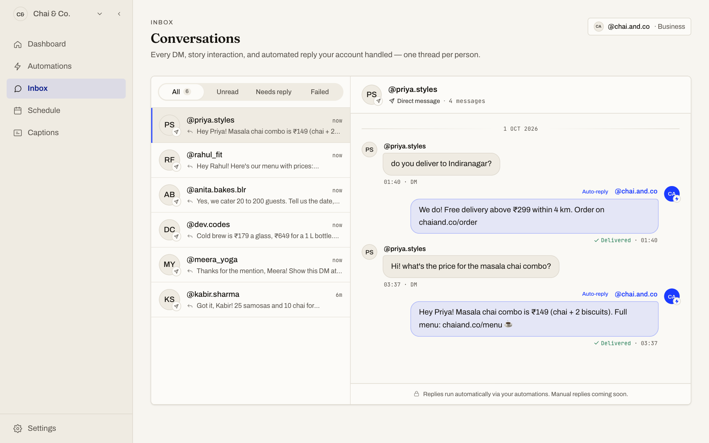This screenshot has width=709, height=443.
Task: Click the 'do you deliver to Indiranagar?' message
Action: (x=441, y=164)
